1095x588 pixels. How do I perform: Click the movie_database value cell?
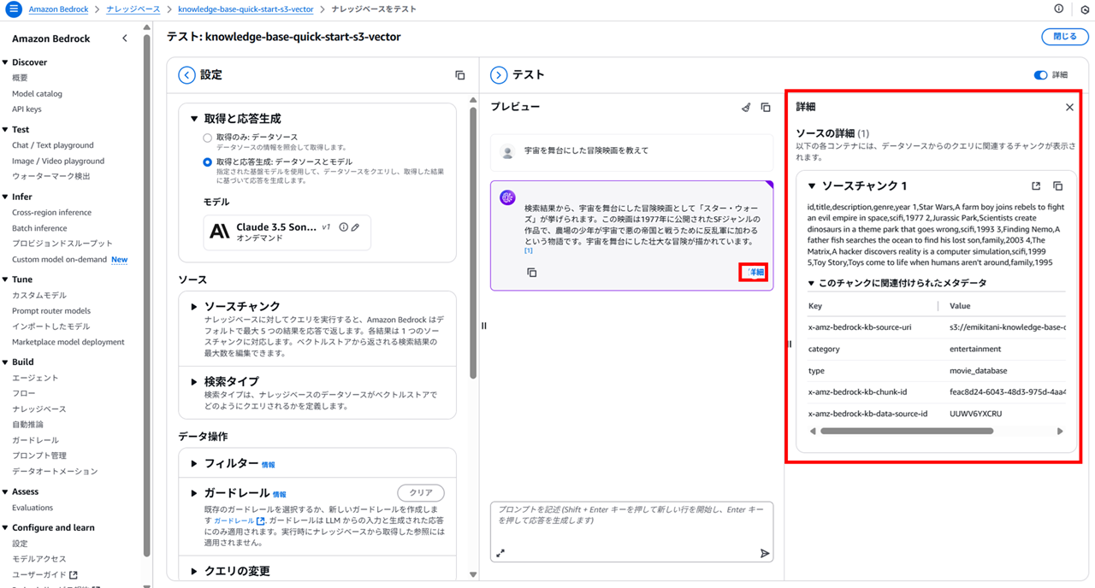tap(979, 371)
